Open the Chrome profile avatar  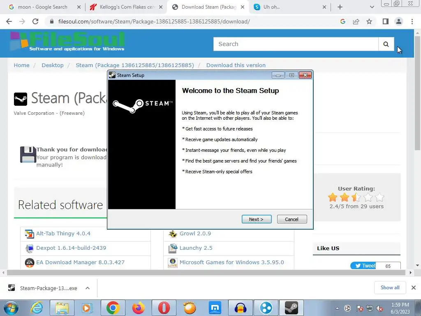(399, 21)
